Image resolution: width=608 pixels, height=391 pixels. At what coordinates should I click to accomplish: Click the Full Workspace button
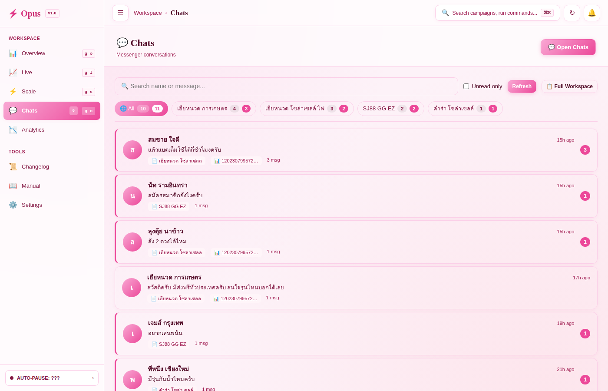(569, 86)
